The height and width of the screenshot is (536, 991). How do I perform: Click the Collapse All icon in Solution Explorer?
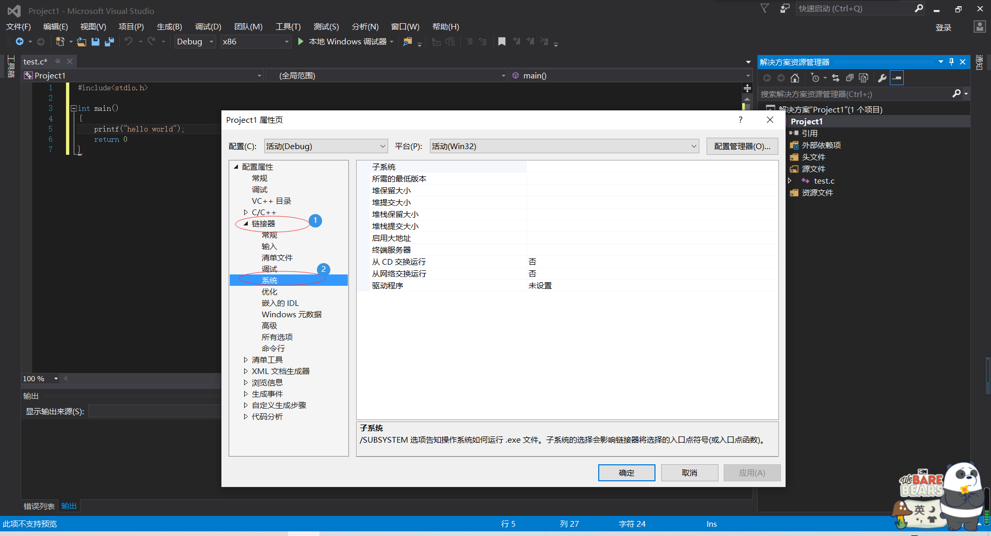click(850, 78)
